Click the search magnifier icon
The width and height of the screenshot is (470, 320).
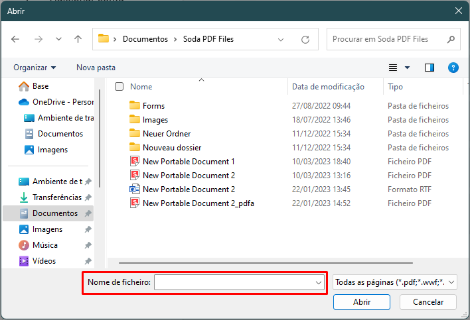click(451, 39)
